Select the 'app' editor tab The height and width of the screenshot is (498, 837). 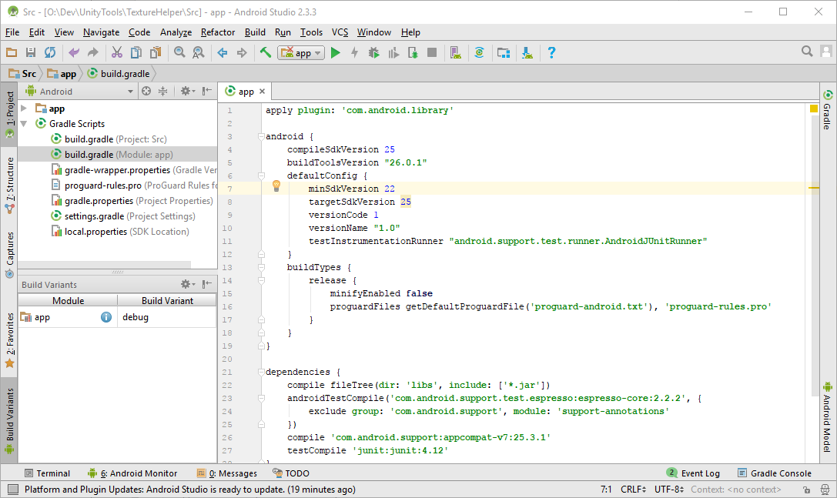point(246,92)
